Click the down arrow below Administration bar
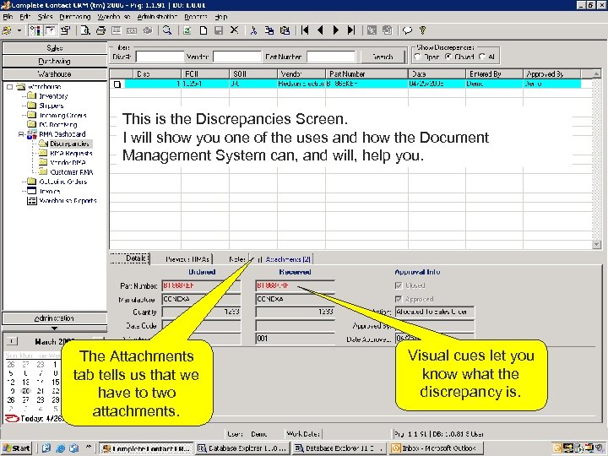This screenshot has width=608, height=456. 54,328
